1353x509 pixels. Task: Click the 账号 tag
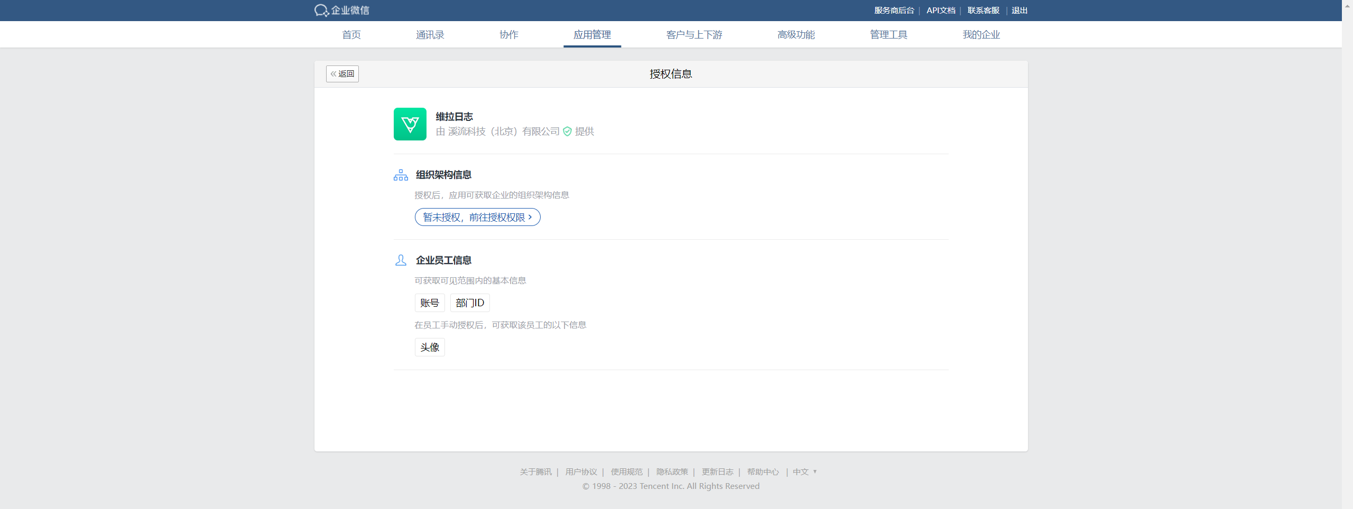pyautogui.click(x=430, y=303)
